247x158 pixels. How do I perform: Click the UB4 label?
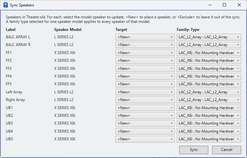9,131
